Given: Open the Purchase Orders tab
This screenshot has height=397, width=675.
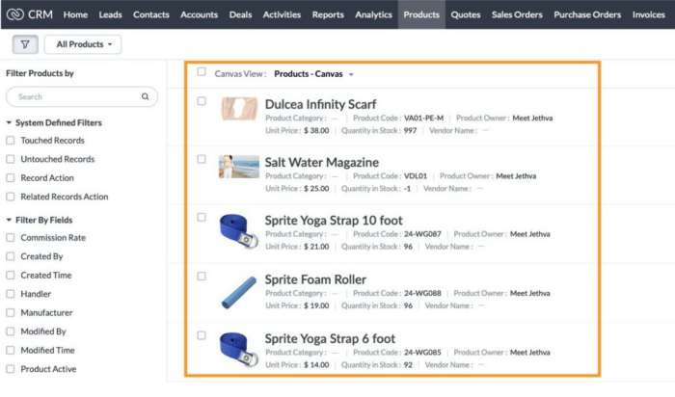Looking at the screenshot, I should [x=587, y=14].
